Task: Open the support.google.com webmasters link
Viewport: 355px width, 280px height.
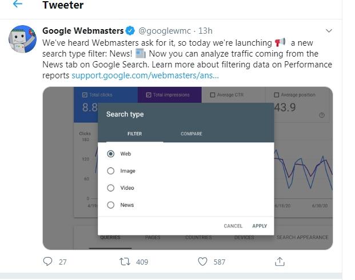Action: click(145, 75)
